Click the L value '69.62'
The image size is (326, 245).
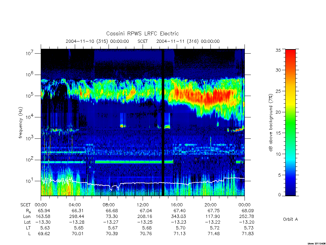point(44,234)
